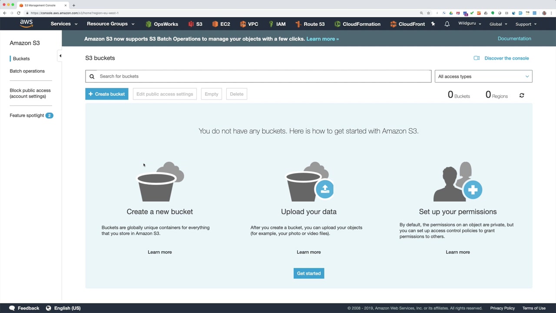This screenshot has width=556, height=313.
Task: Open the Support dropdown
Action: (526, 24)
